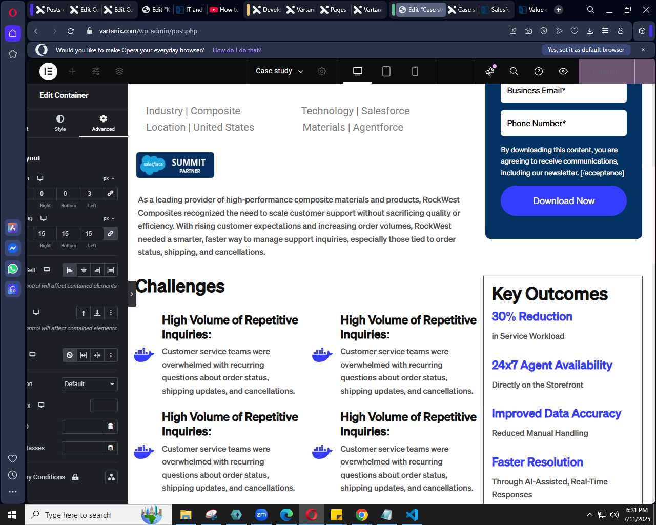Click the 'How do I do that?' link
656x525 pixels.
pos(237,50)
